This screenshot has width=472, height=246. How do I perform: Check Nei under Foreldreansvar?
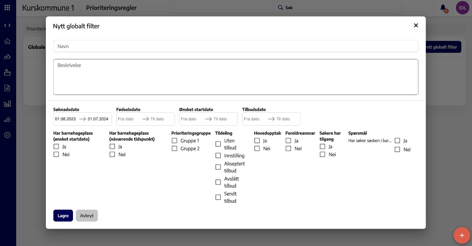point(288,148)
